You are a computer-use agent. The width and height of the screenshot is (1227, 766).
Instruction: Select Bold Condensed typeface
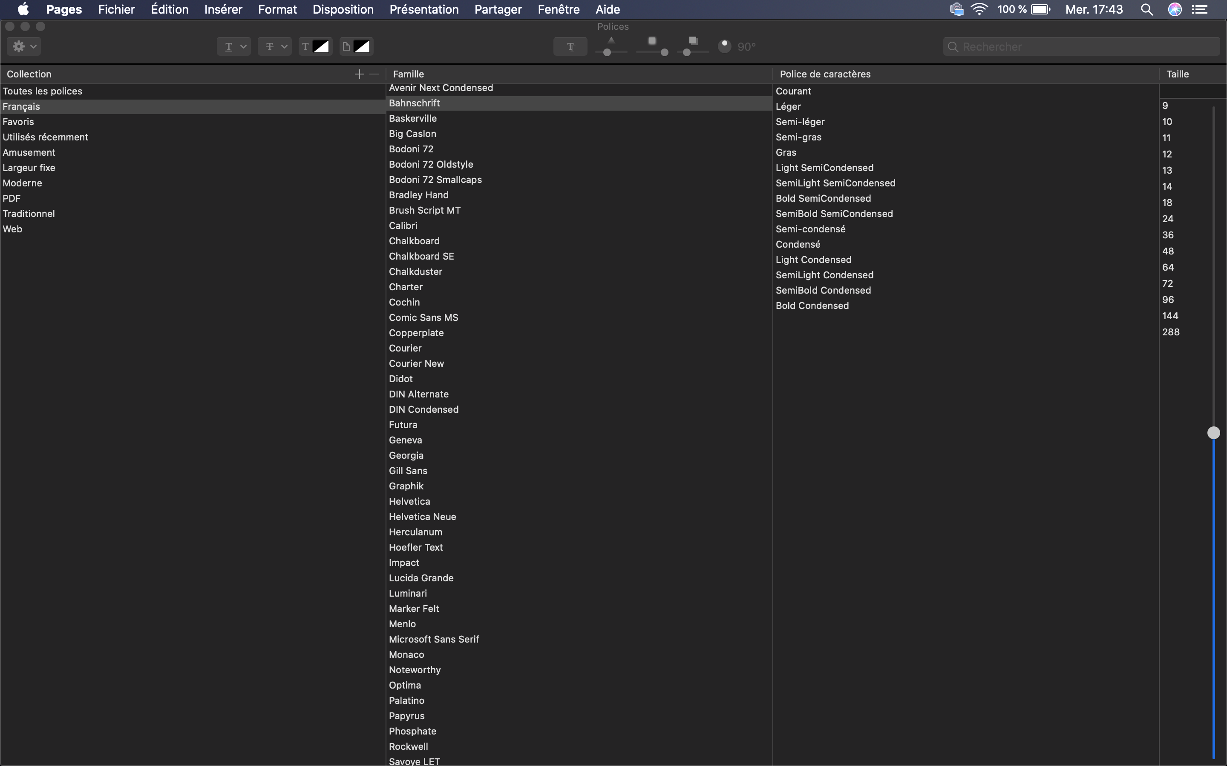(812, 306)
